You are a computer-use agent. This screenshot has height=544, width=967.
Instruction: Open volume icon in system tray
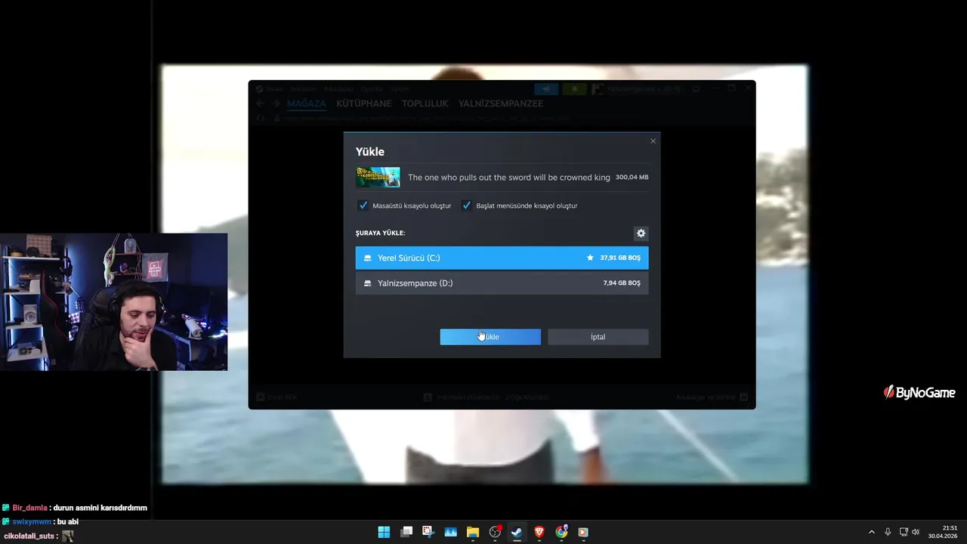click(x=916, y=532)
